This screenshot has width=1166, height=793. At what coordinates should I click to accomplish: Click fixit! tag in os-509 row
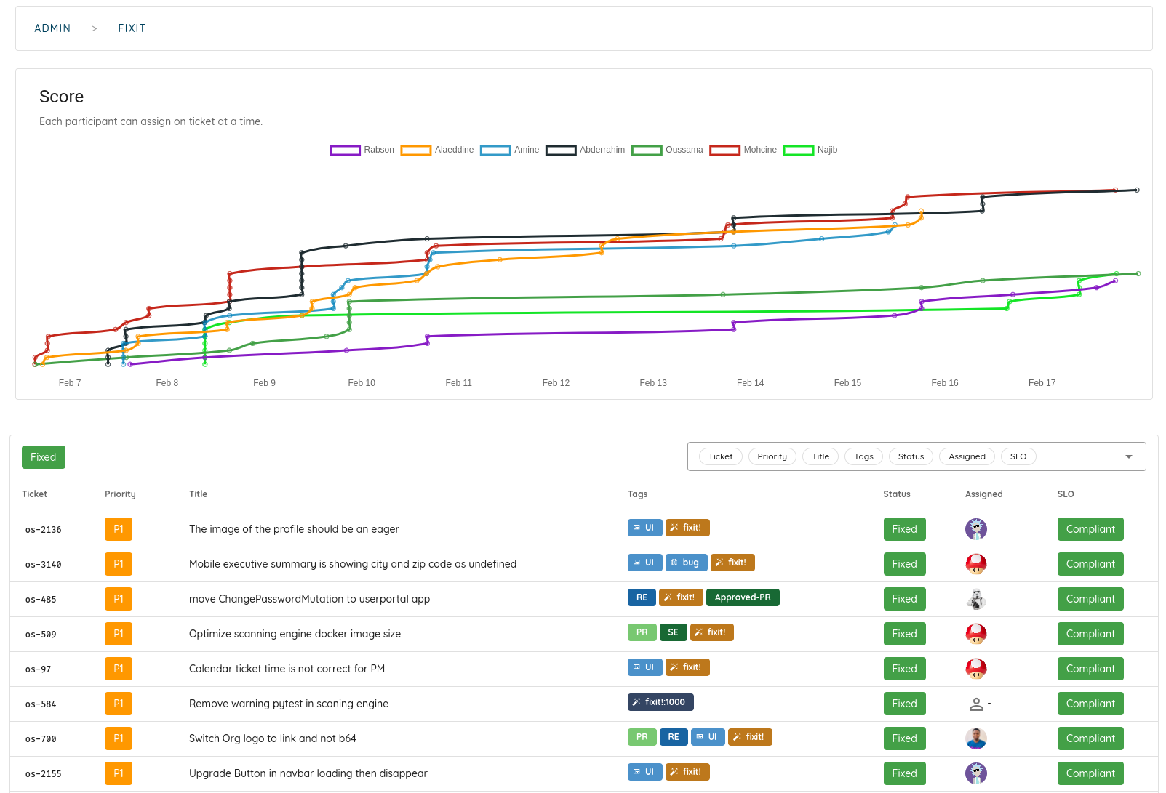click(x=711, y=632)
